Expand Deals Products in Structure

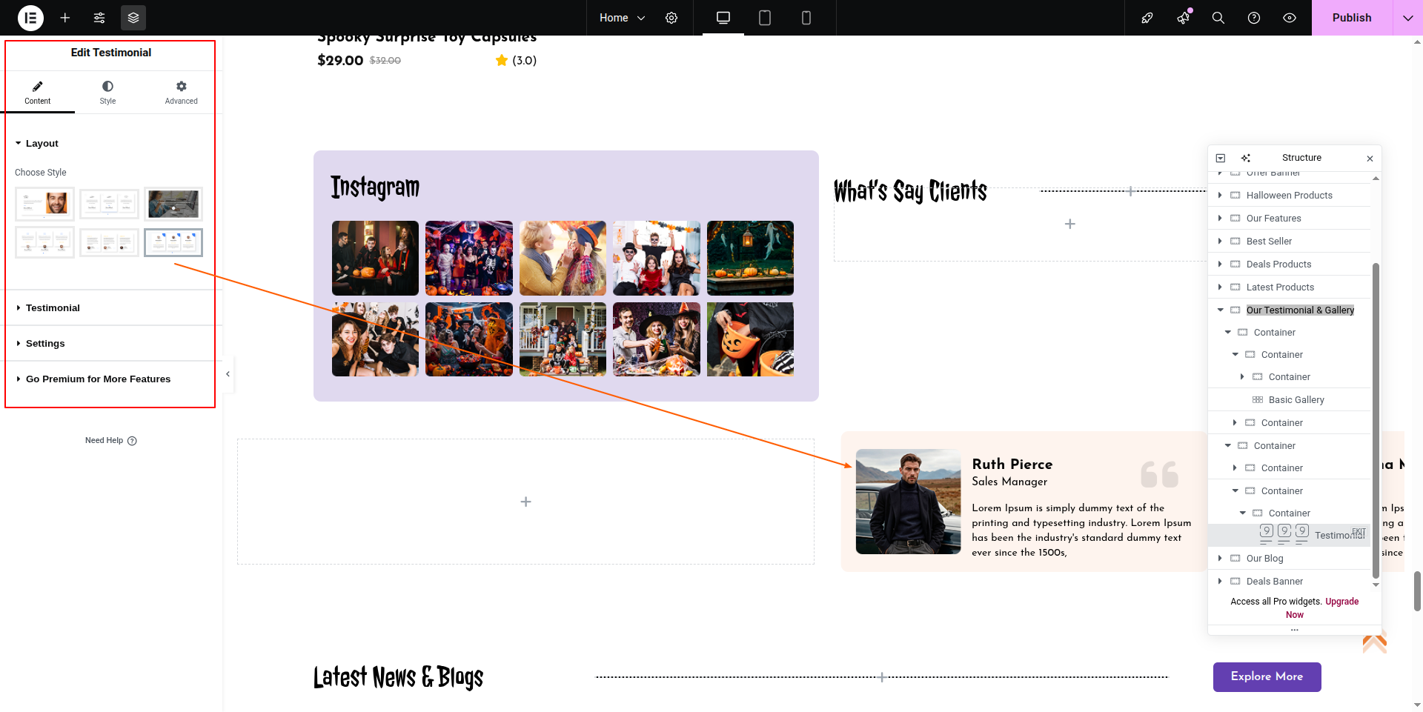pyautogui.click(x=1220, y=264)
